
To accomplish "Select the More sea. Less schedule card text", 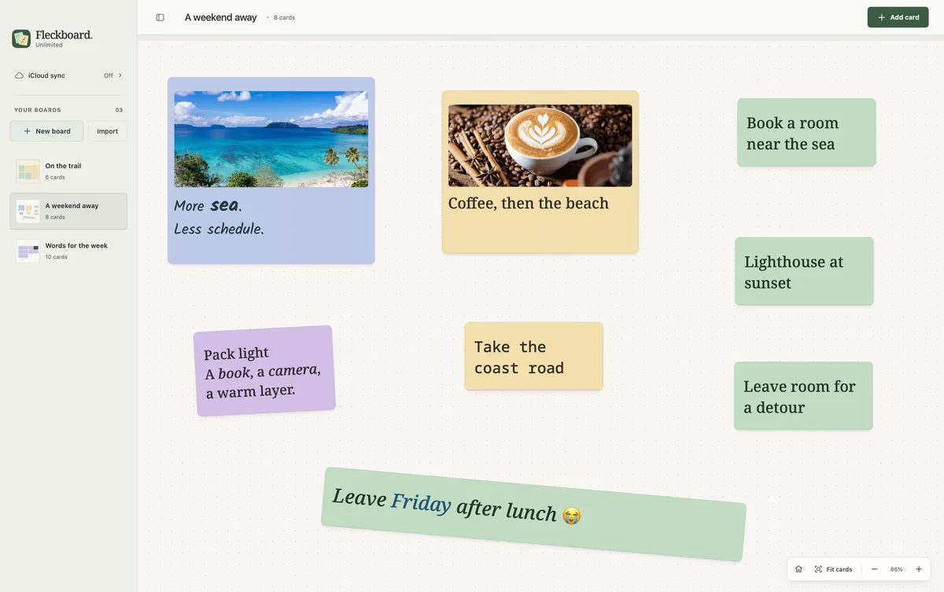I will tap(219, 217).
